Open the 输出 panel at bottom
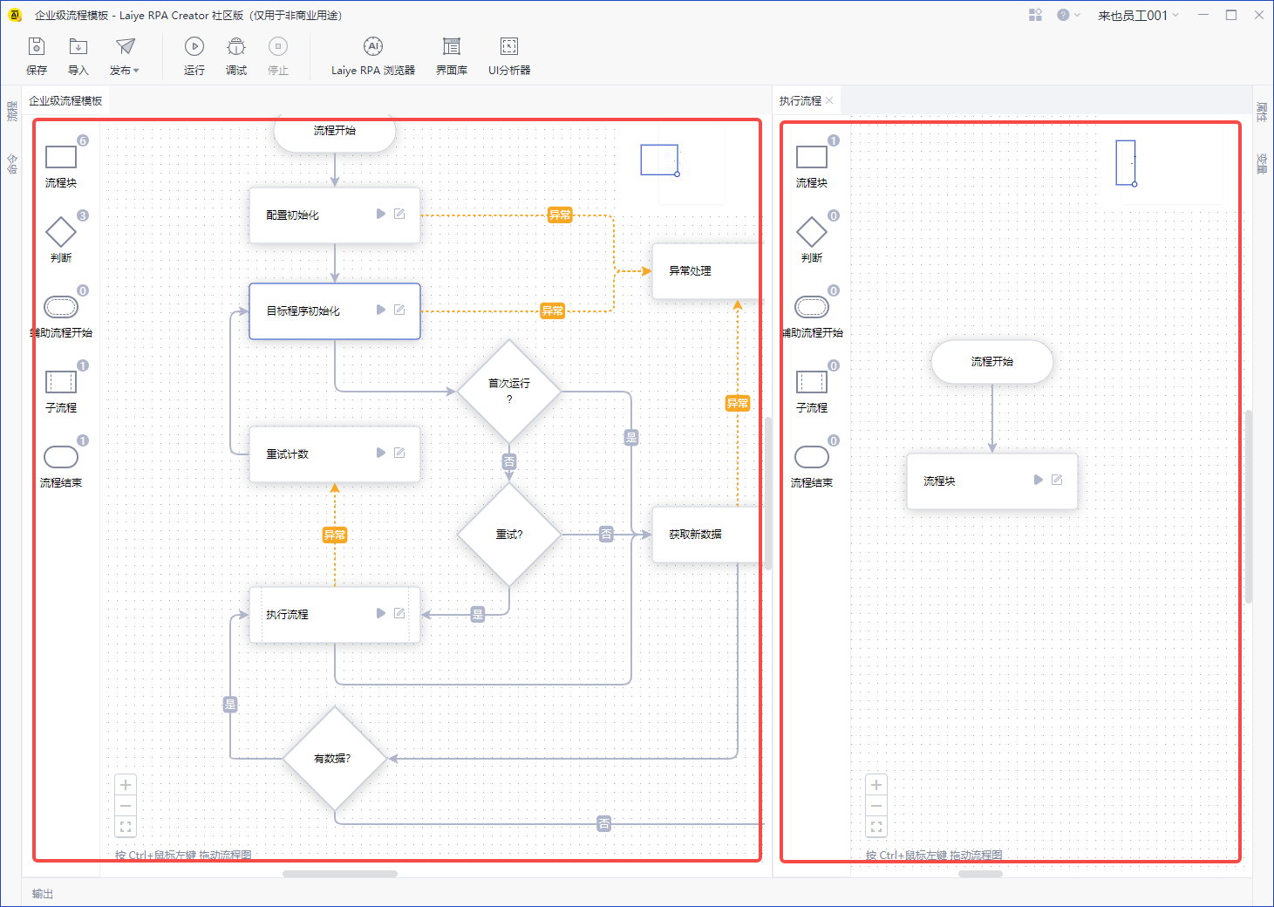The width and height of the screenshot is (1274, 907). tap(43, 894)
